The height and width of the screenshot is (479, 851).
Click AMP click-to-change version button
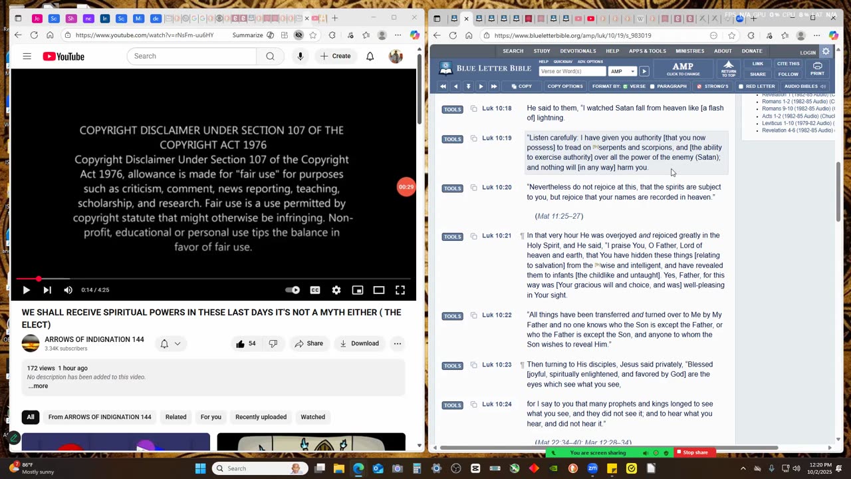pos(683,69)
